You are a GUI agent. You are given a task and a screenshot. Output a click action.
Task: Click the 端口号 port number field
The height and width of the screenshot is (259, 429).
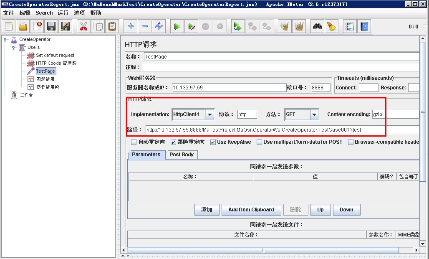320,88
